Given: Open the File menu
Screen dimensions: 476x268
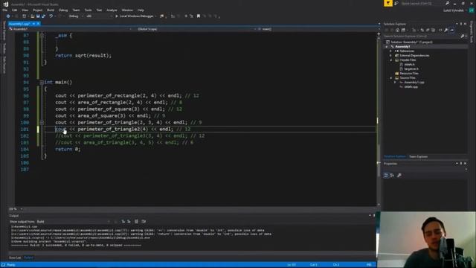Looking at the screenshot, I should coord(5,10).
